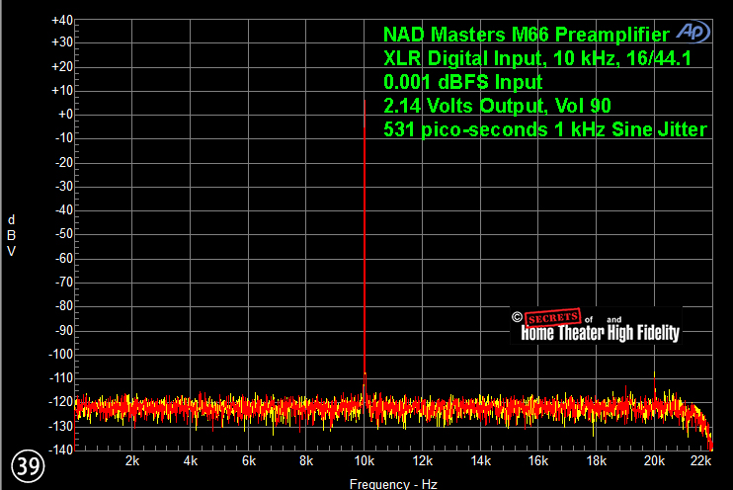Click the '-140' y-axis value
The width and height of the screenshot is (733, 490).
(x=61, y=449)
